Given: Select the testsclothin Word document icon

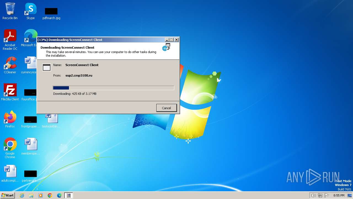Looking at the screenshot, I should click(x=51, y=121).
